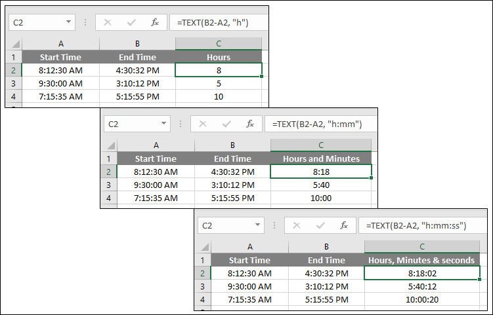Select column C header in top spreadsheet
The width and height of the screenshot is (493, 315).
tap(219, 44)
